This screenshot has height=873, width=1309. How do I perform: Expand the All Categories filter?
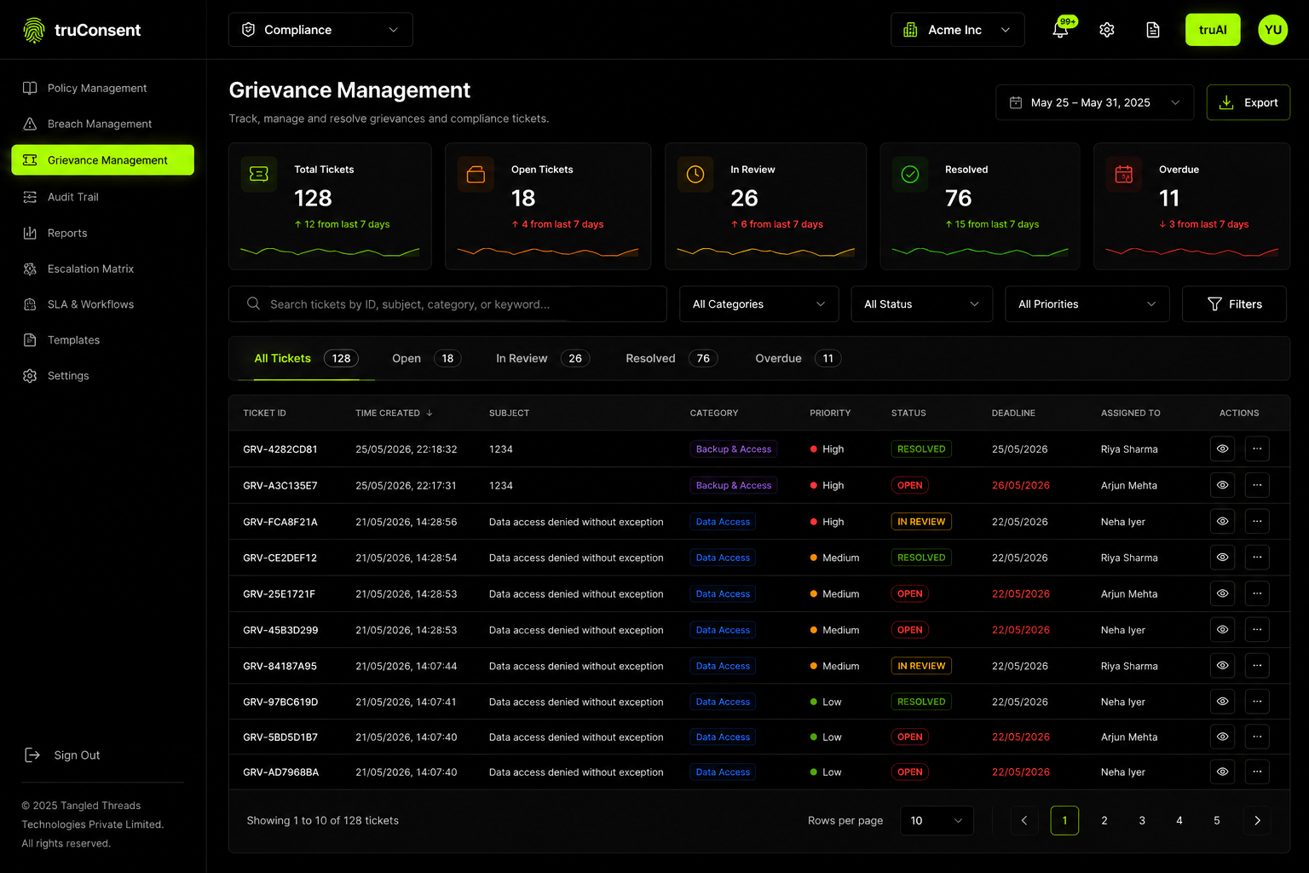pos(759,304)
